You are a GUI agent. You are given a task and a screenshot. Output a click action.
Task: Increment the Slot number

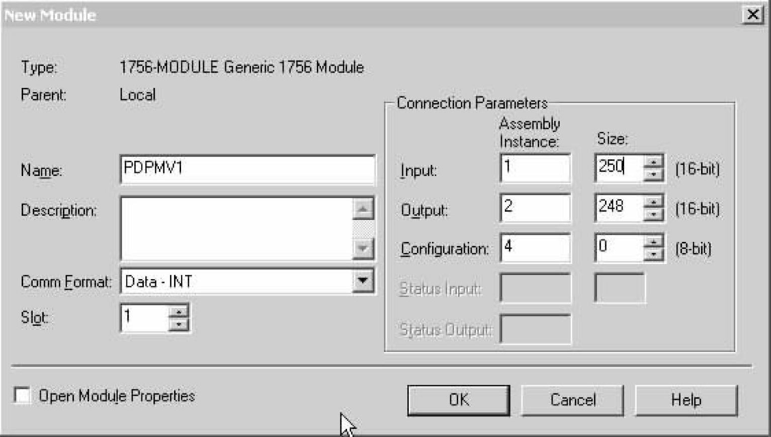[x=179, y=312]
